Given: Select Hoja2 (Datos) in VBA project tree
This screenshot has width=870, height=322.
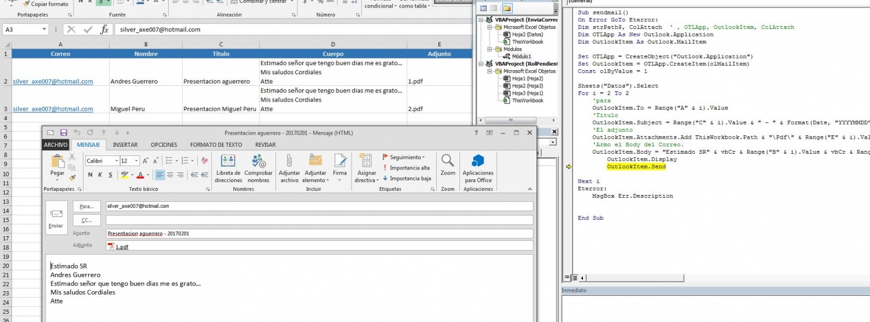Looking at the screenshot, I should [x=527, y=34].
